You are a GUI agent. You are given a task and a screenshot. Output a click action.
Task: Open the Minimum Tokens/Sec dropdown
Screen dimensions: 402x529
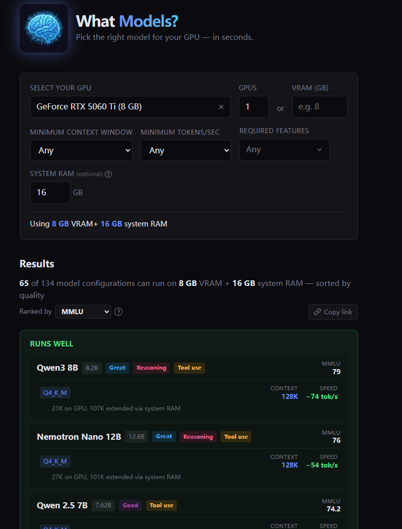(186, 150)
